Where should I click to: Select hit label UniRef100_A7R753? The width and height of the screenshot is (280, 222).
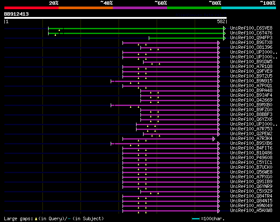point(251,129)
